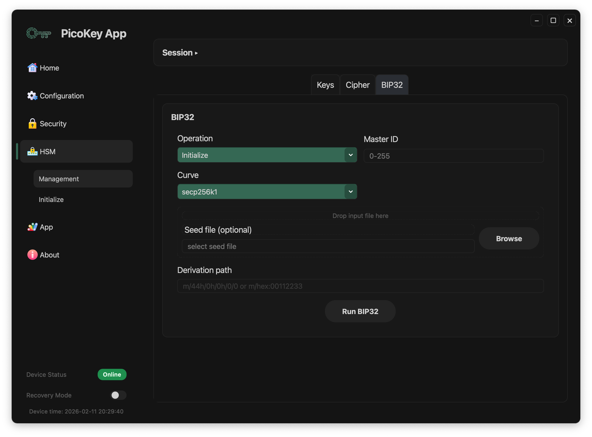
Task: Click the Security padlock icon
Action: point(32,123)
